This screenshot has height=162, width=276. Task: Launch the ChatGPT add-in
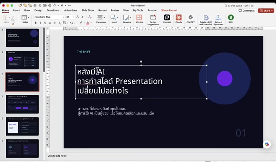click(x=191, y=19)
